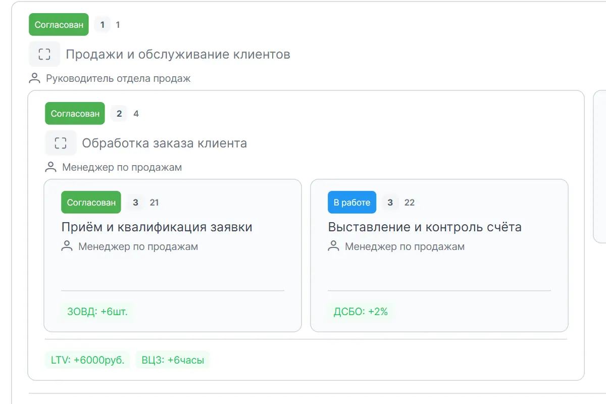Click the ВЦЗ: +6часы metric tag
The width and height of the screenshot is (606, 404).
(172, 360)
